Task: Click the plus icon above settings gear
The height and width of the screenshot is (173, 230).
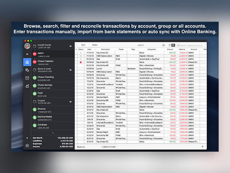Action: pyautogui.click(x=27, y=138)
